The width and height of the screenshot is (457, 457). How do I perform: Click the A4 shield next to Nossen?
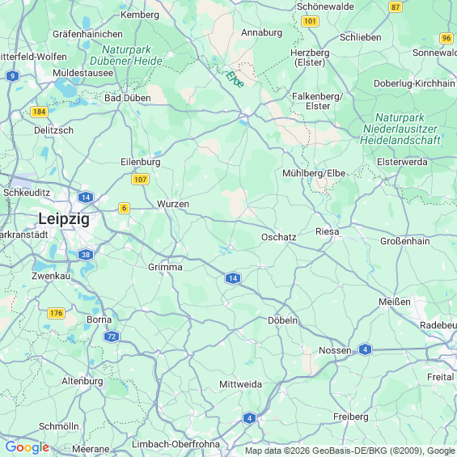[x=365, y=349]
